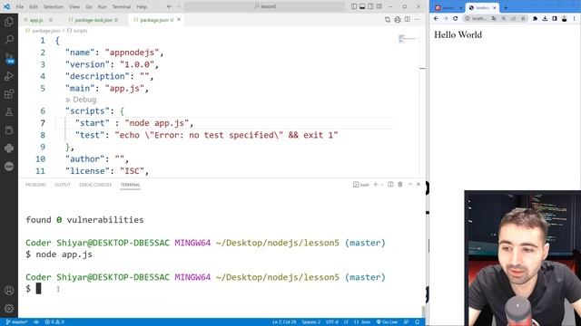
Task: Open the View menu
Action: point(74,6)
